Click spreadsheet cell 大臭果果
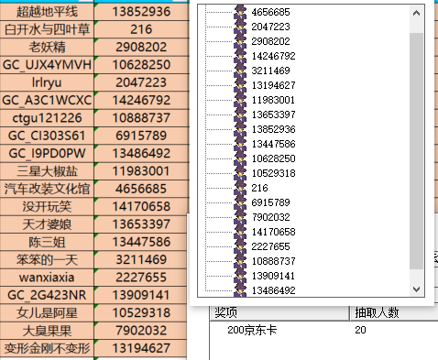This screenshot has height=360, width=438. 47,331
